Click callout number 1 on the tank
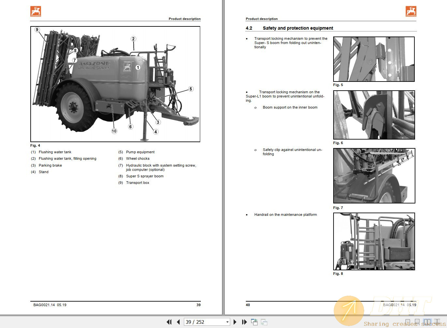The height and width of the screenshot is (328, 447). [x=138, y=67]
